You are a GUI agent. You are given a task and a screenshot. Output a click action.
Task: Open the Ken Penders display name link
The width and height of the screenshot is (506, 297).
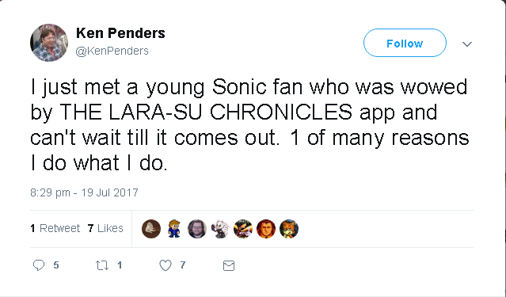click(x=120, y=33)
